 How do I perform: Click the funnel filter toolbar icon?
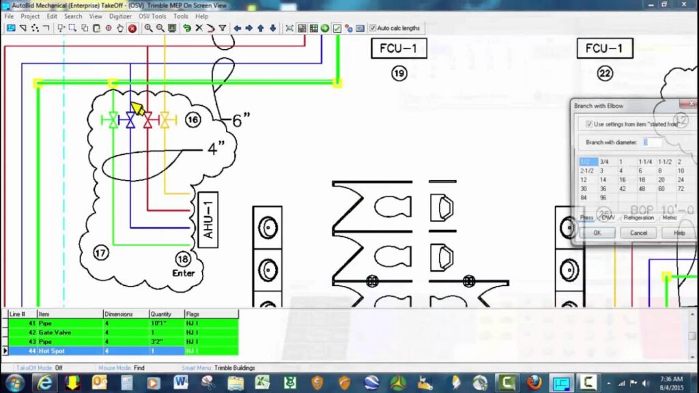(222, 28)
